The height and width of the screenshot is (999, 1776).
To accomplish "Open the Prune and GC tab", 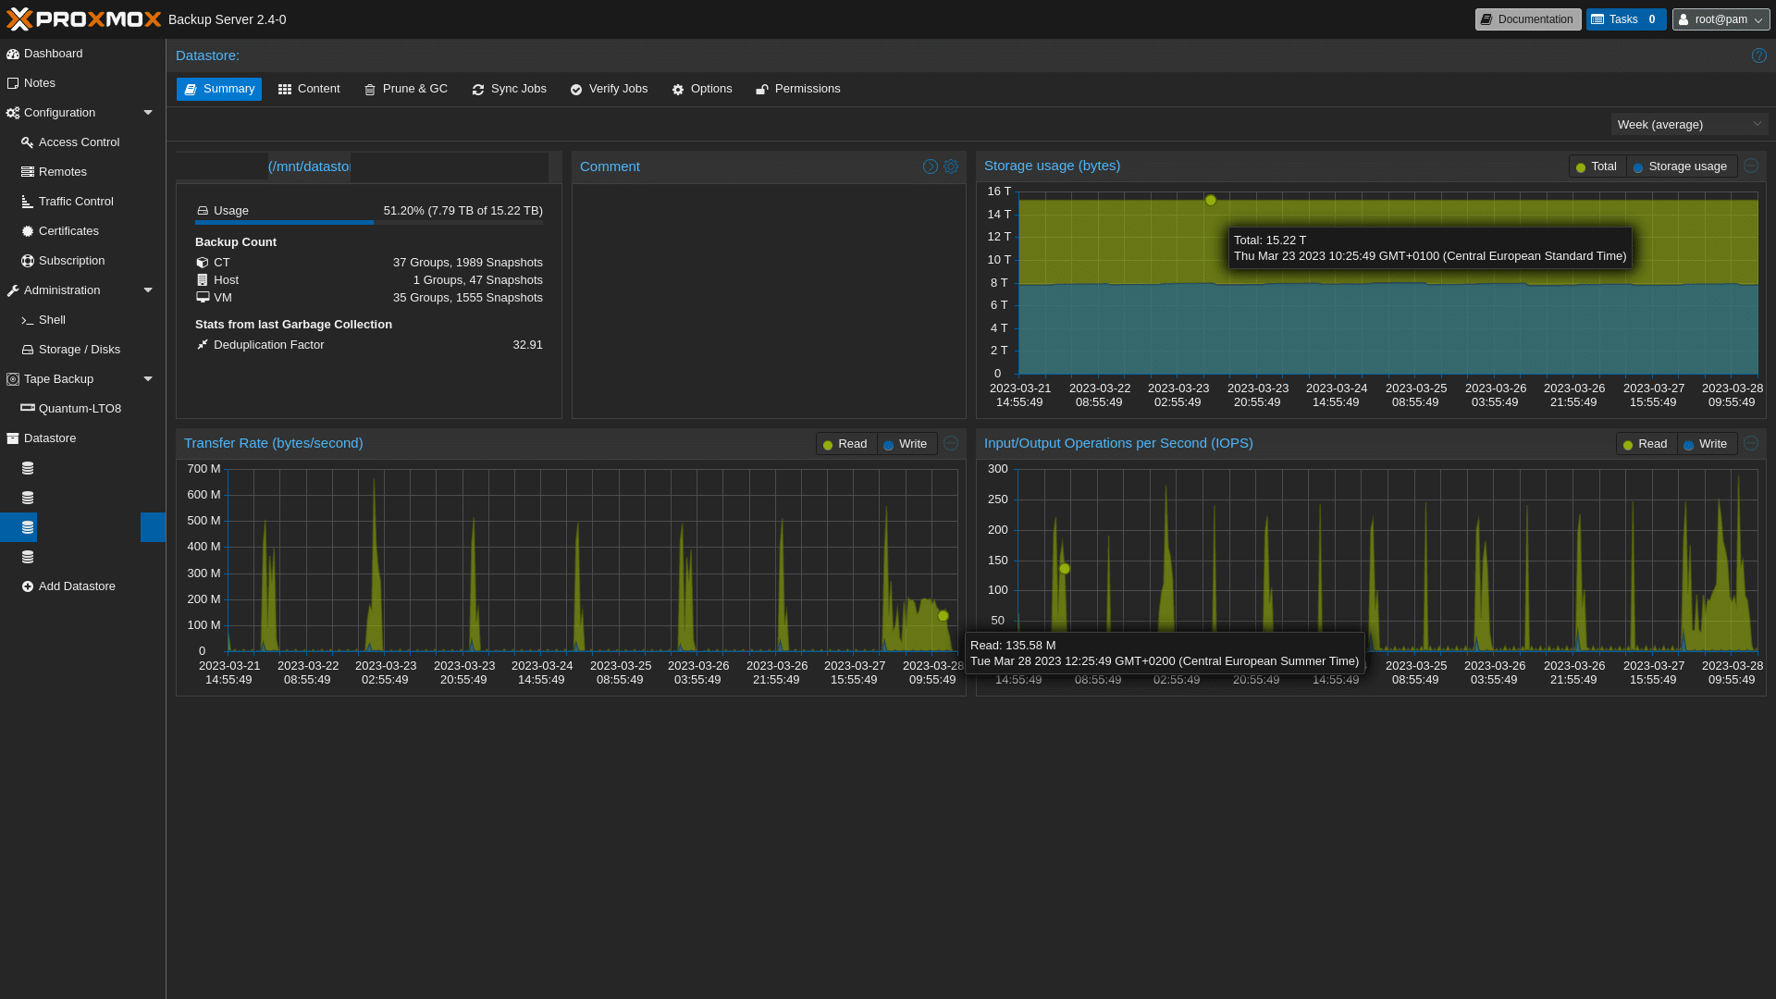I will tap(406, 88).
